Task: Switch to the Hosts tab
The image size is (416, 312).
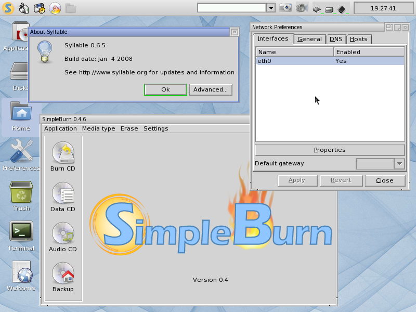Action: click(359, 40)
